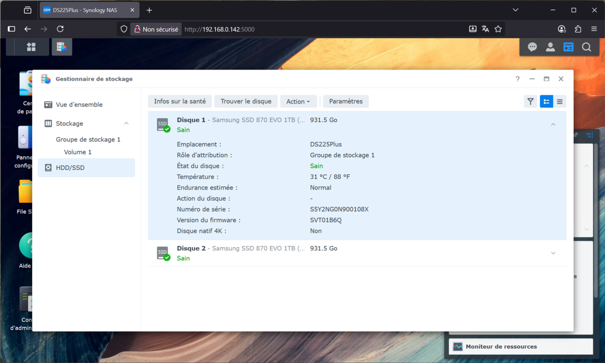
Task: Click Trouver le disque button
Action: (246, 101)
